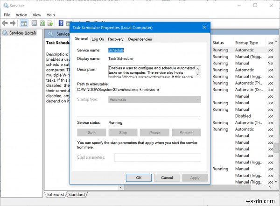The width and height of the screenshot is (280, 206).
Task: Open the Dependencies tab
Action: pos(140,39)
